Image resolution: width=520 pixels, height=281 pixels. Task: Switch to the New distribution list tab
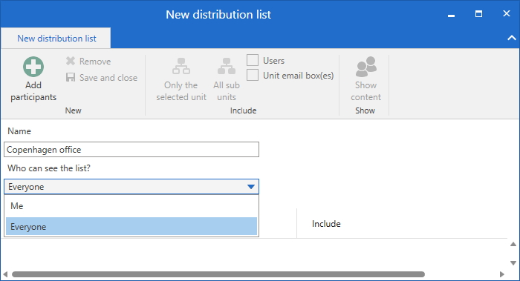(56, 39)
